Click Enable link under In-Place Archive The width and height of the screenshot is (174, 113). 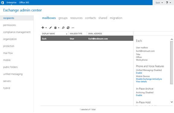[139, 95]
